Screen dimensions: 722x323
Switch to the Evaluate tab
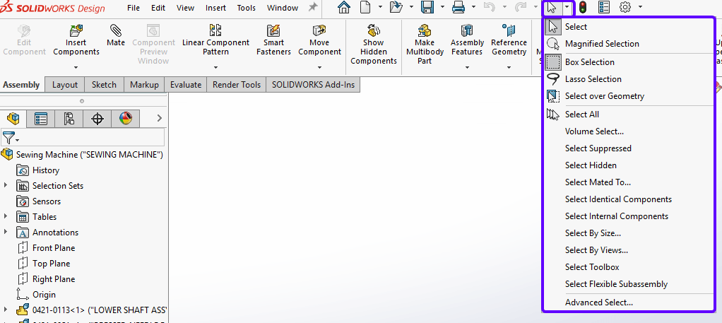186,85
